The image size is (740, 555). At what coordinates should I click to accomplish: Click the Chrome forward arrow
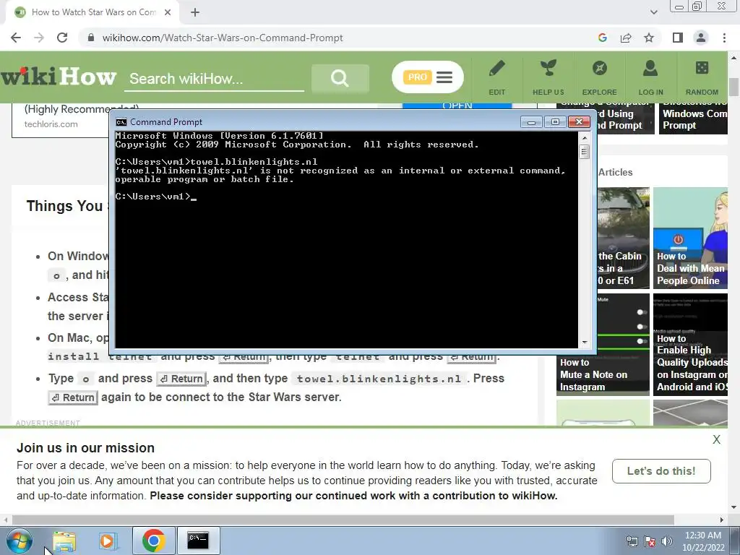[39, 38]
